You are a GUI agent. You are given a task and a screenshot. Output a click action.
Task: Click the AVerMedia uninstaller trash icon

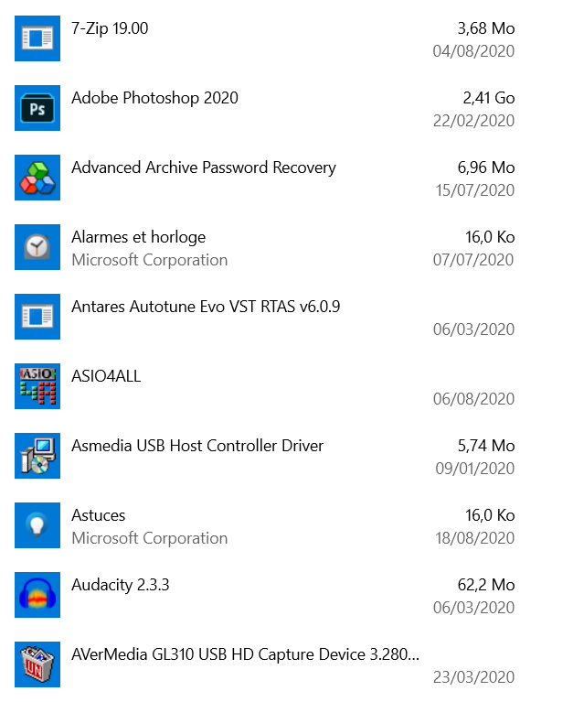[37, 664]
